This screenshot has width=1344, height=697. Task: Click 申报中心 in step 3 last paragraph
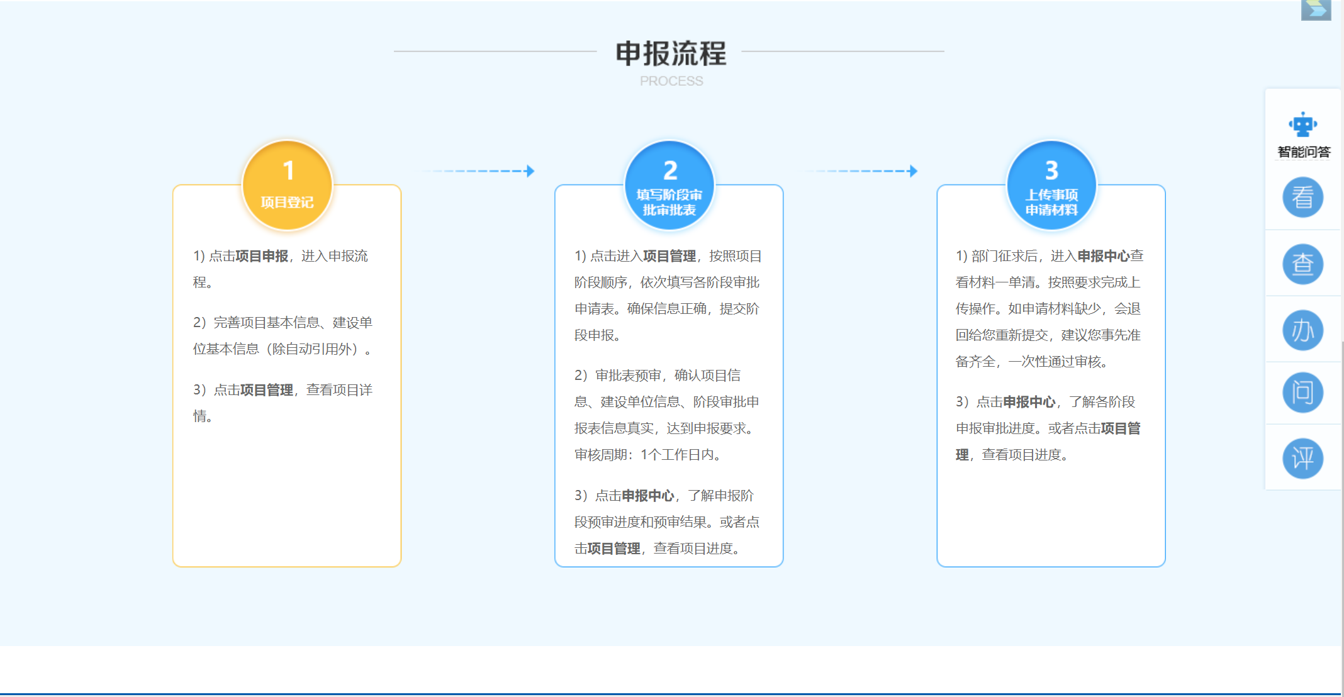(1029, 402)
